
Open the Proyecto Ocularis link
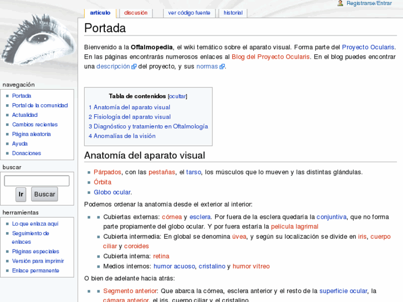tap(368, 47)
